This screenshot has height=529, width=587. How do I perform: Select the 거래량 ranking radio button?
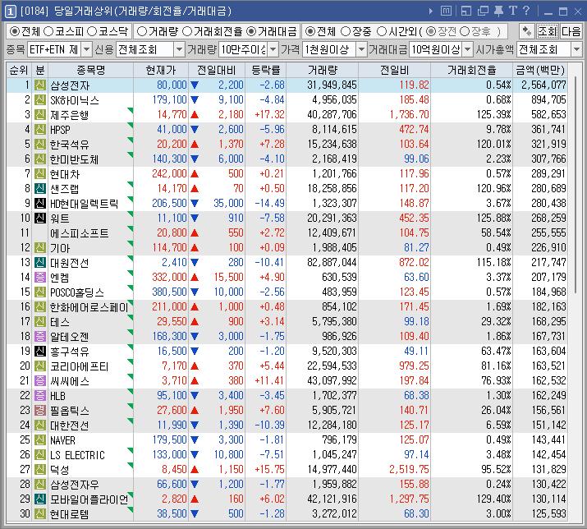[x=142, y=31]
